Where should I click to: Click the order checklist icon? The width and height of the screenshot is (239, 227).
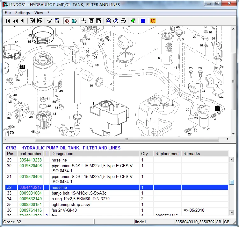tap(57, 21)
